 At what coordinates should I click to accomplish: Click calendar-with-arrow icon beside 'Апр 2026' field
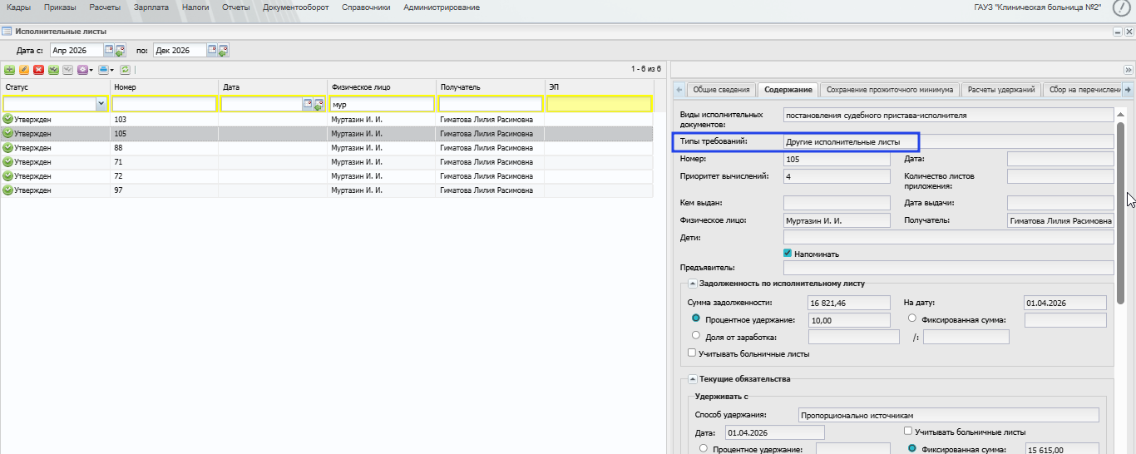[120, 51]
